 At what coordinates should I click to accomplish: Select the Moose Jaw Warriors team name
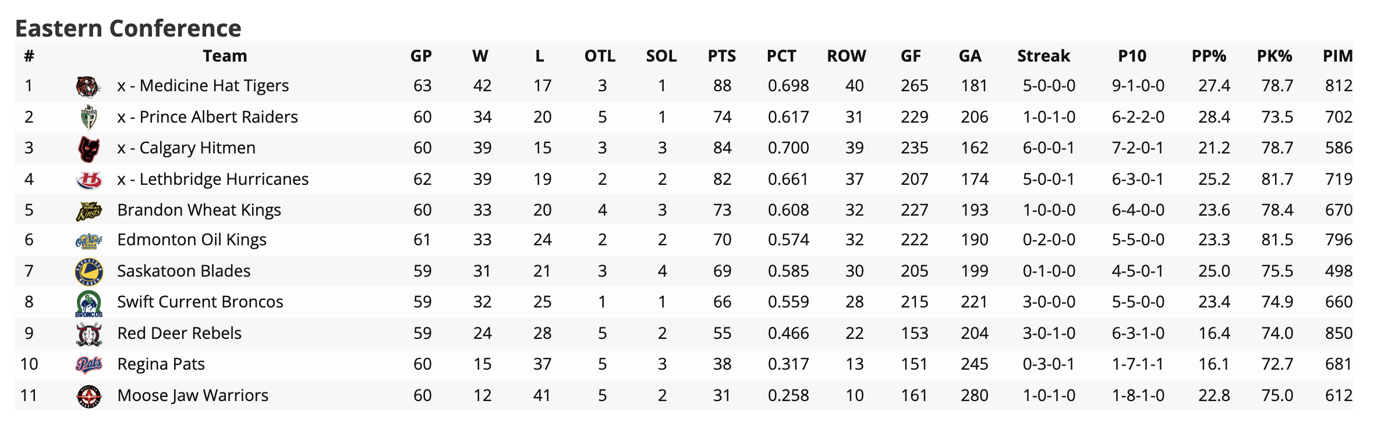[193, 396]
